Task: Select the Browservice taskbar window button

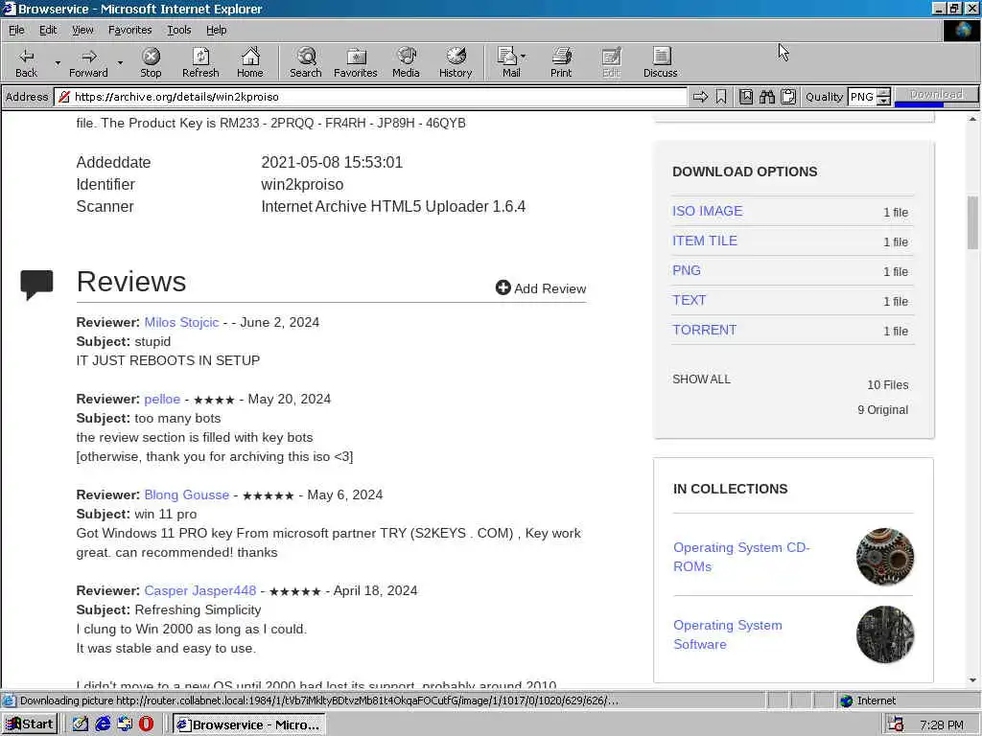Action: pyautogui.click(x=248, y=724)
